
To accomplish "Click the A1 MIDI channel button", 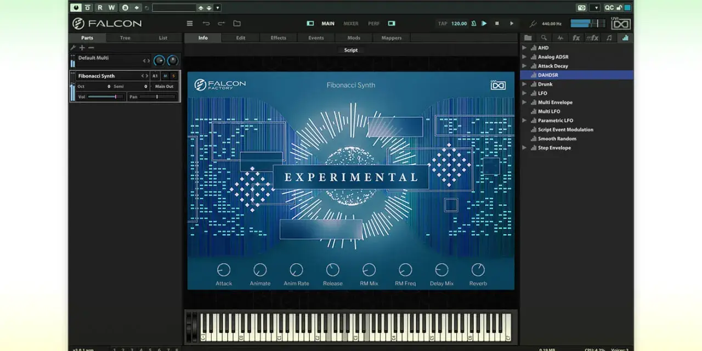I will pos(155,76).
